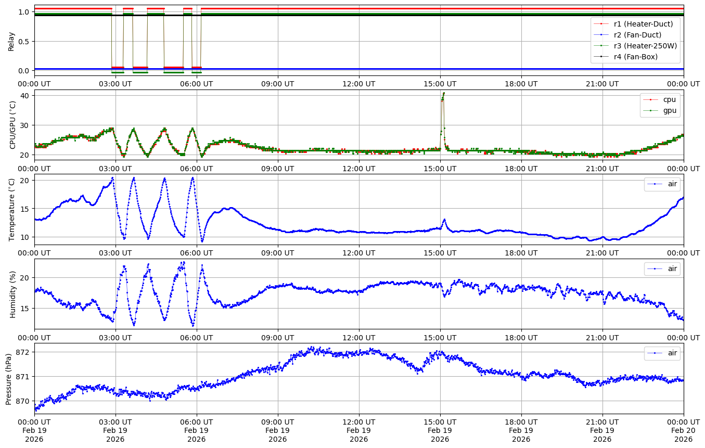705x448 pixels.
Task: Click the Humidity (%) y-axis label
Action: (12, 294)
